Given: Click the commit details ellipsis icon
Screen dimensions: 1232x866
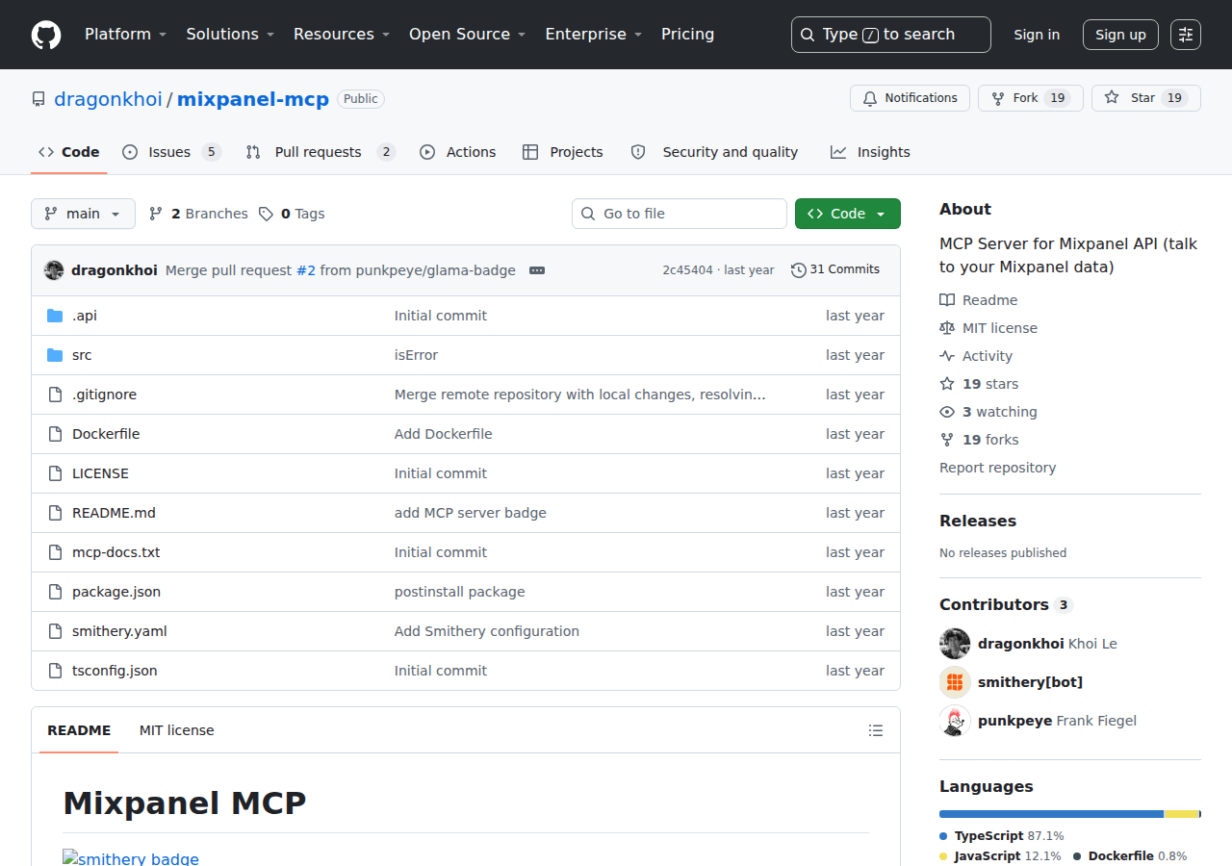Looking at the screenshot, I should coord(537,270).
